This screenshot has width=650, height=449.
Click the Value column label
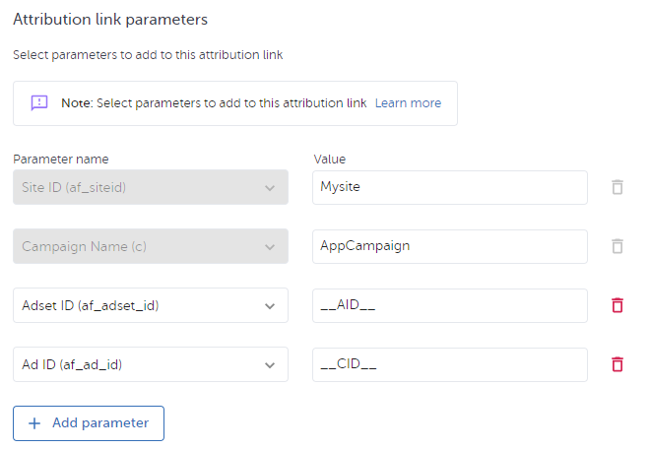point(329,159)
